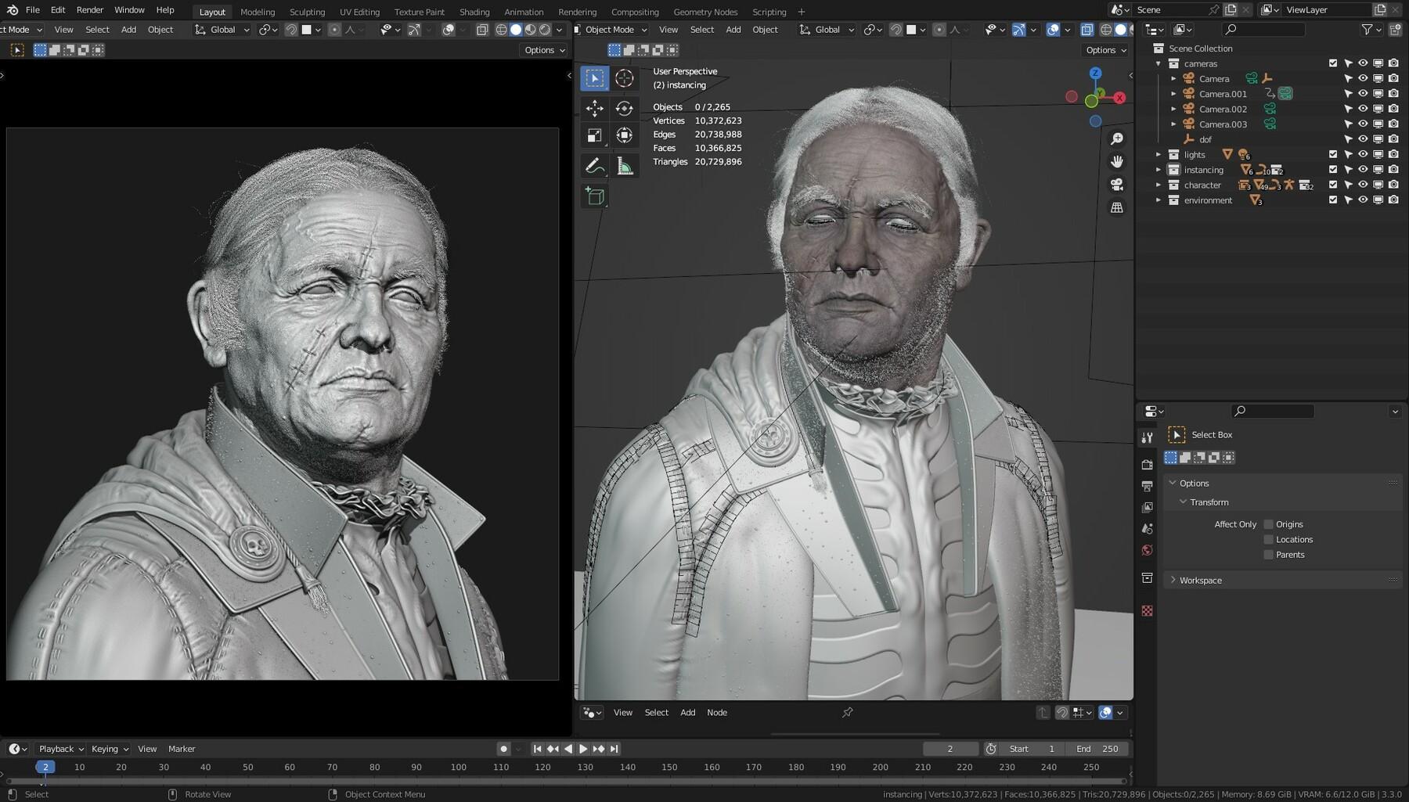1409x802 pixels.
Task: Expand the environment collection
Action: coord(1159,200)
